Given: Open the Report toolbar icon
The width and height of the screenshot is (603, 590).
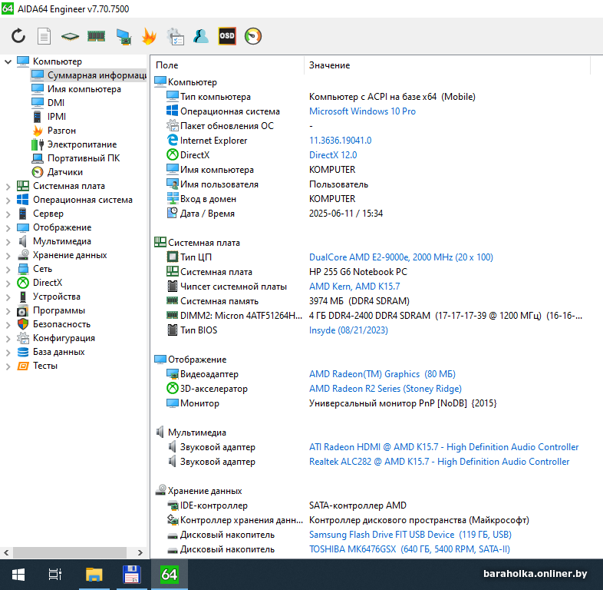Looking at the screenshot, I should (x=44, y=36).
